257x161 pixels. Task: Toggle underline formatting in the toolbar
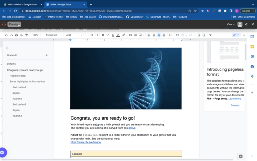[x=113, y=35]
